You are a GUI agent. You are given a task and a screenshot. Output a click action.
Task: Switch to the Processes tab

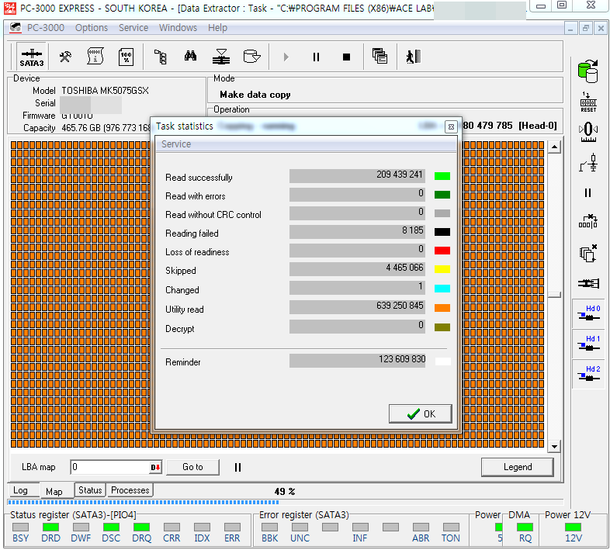point(130,490)
